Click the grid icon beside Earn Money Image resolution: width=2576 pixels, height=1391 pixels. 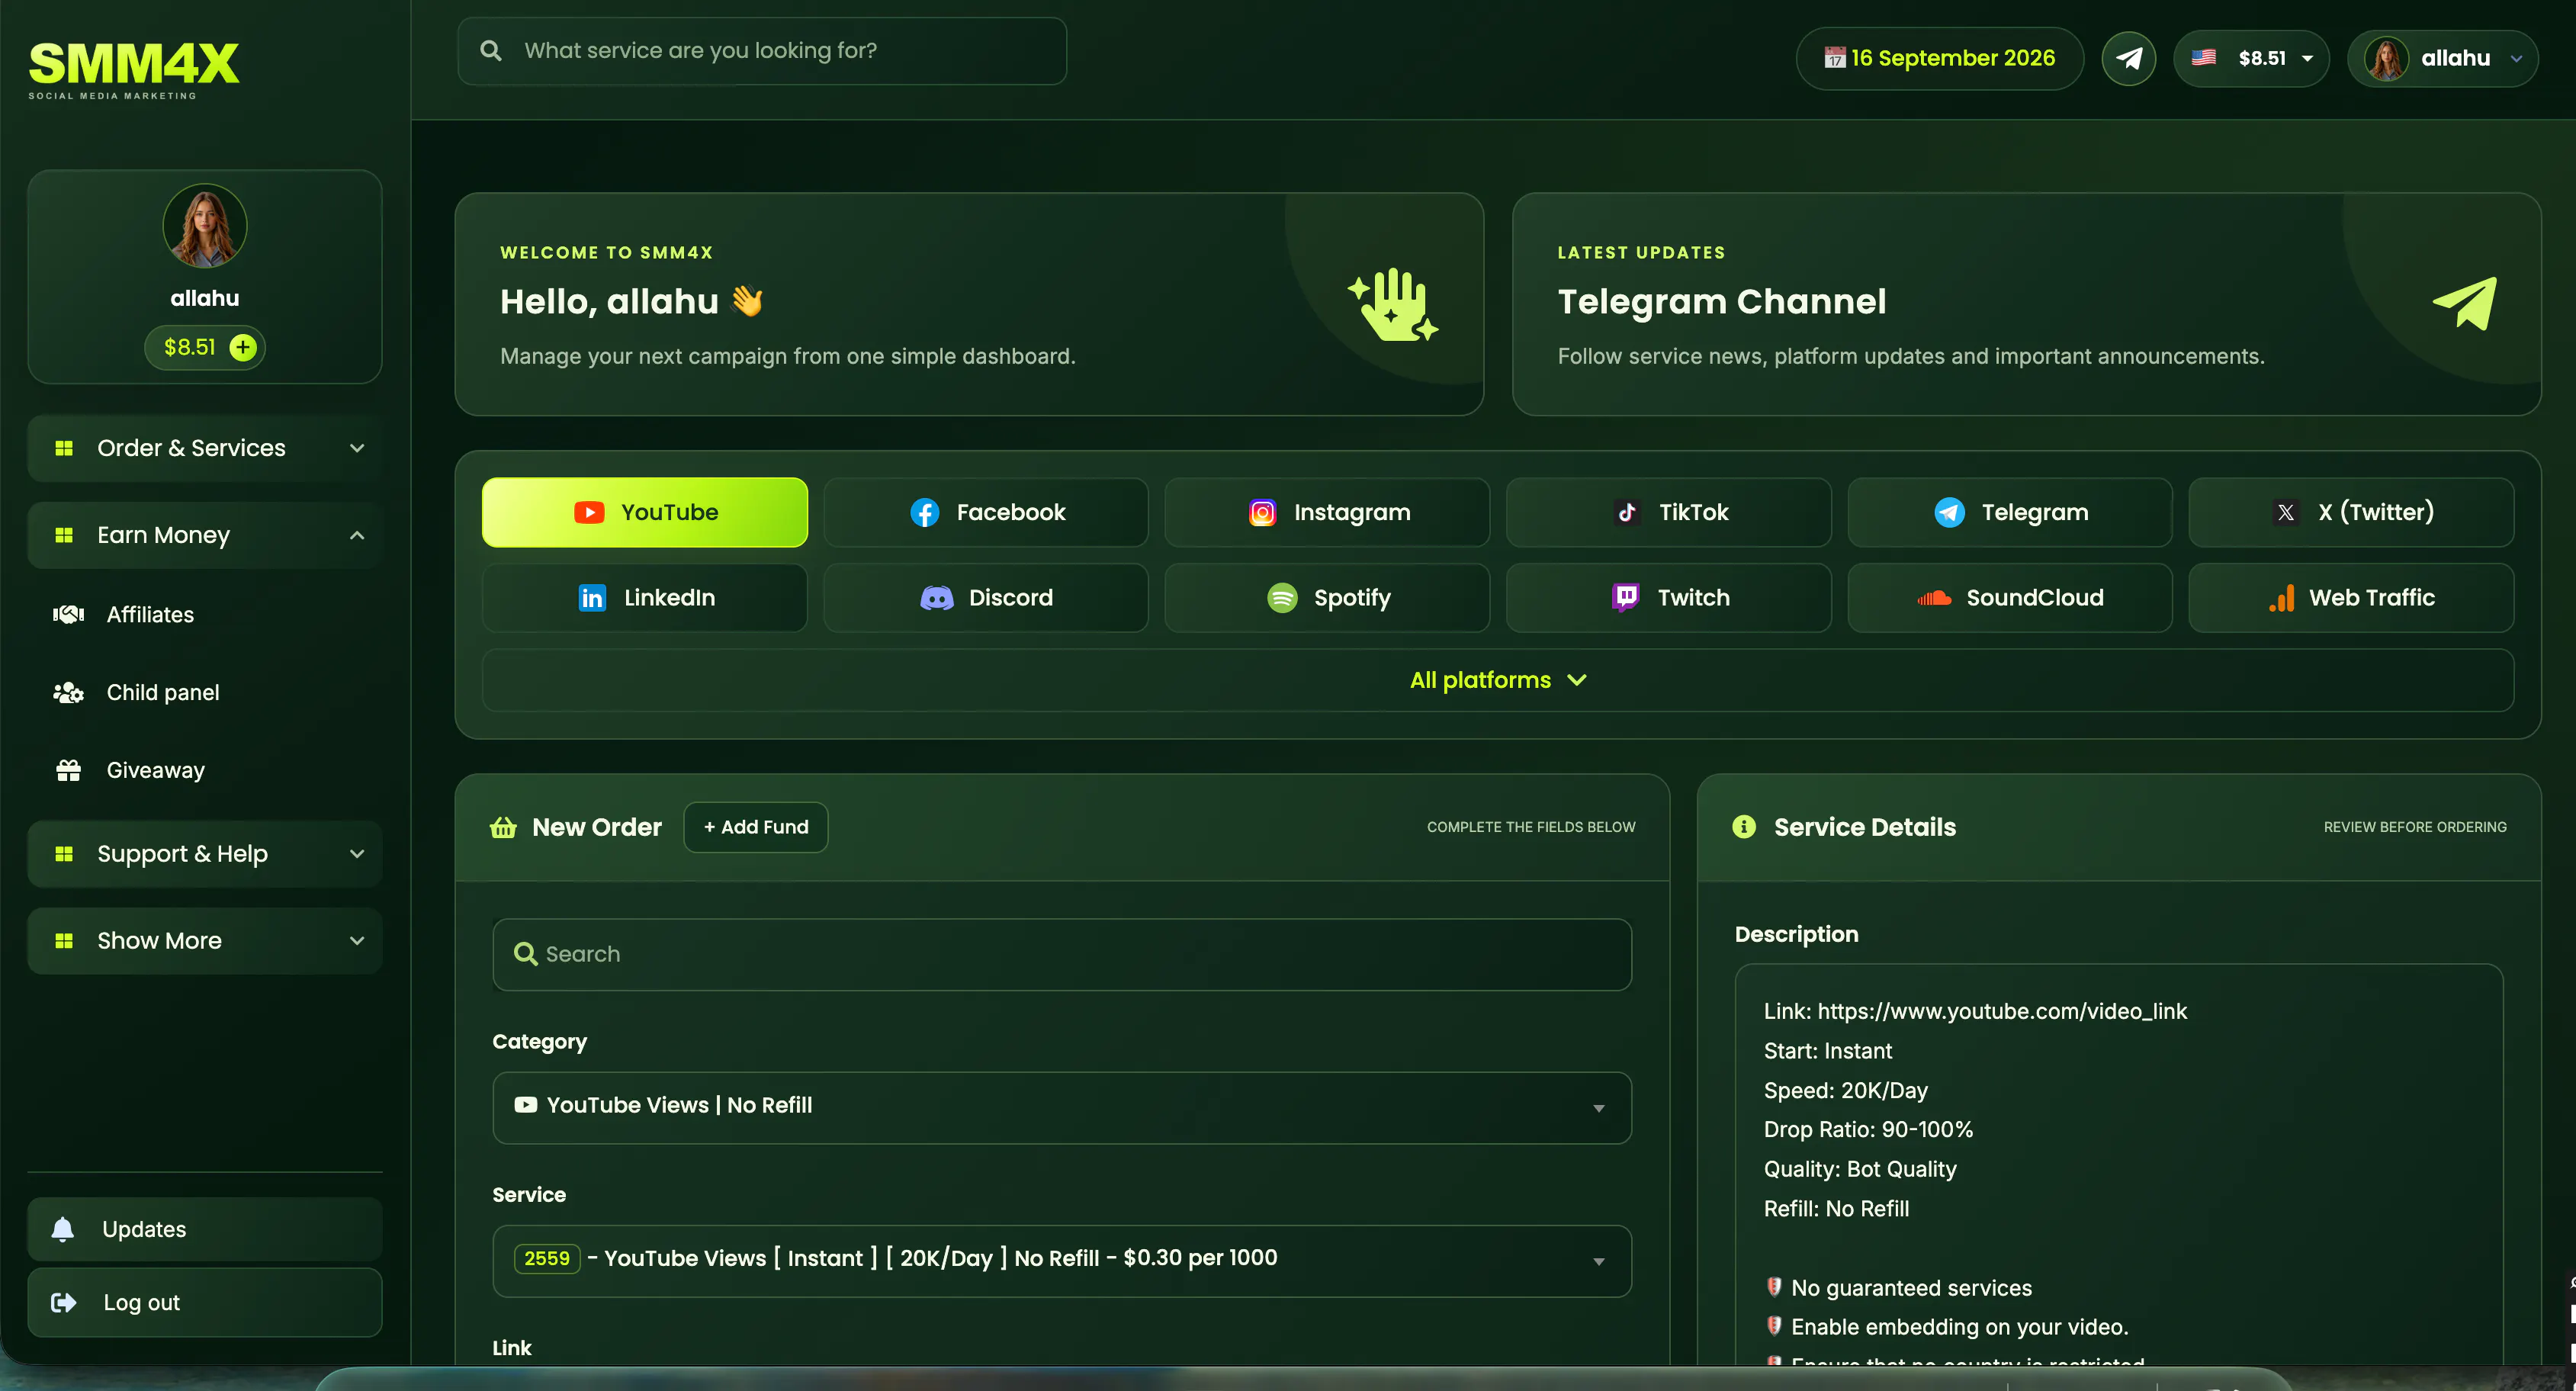coord(64,535)
